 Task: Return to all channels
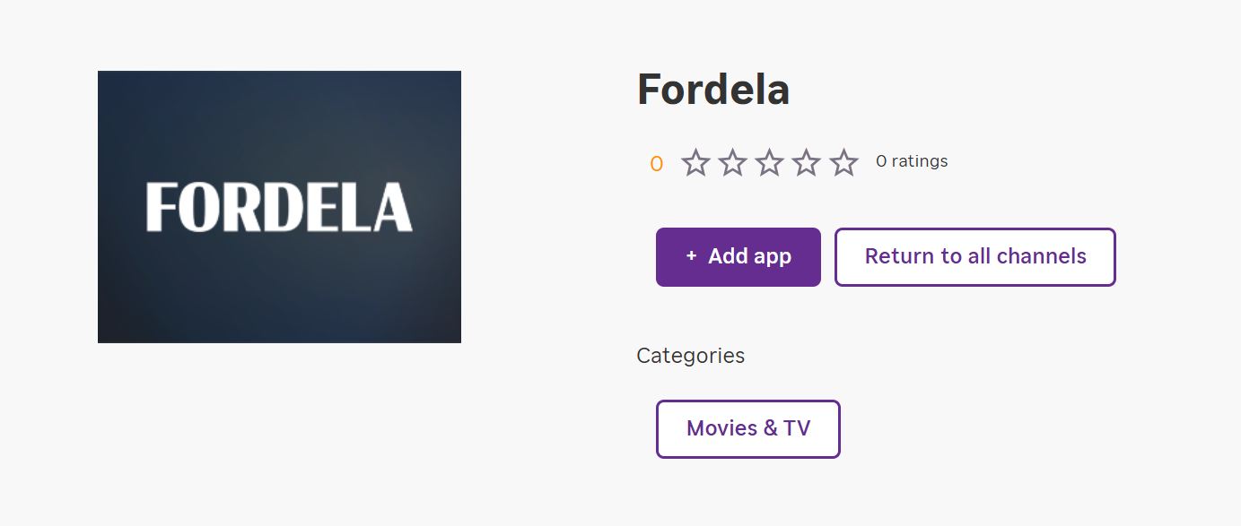974,257
